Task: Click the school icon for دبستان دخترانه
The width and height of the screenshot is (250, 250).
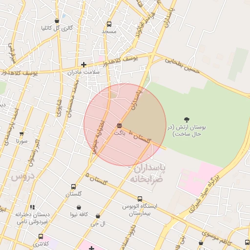Action: [32, 207]
